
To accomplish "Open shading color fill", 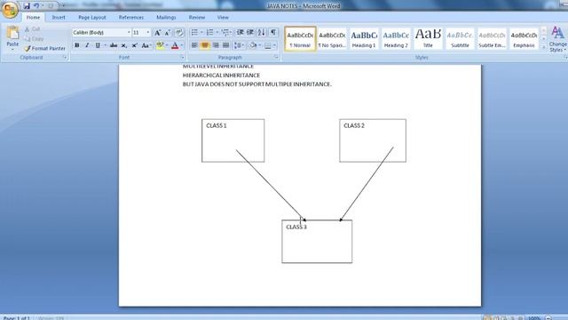I will click(x=253, y=45).
